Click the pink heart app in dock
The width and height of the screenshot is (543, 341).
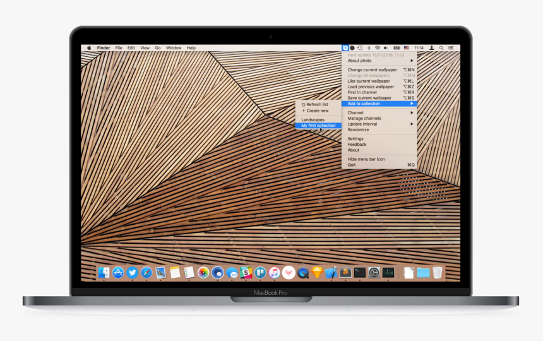click(x=289, y=273)
